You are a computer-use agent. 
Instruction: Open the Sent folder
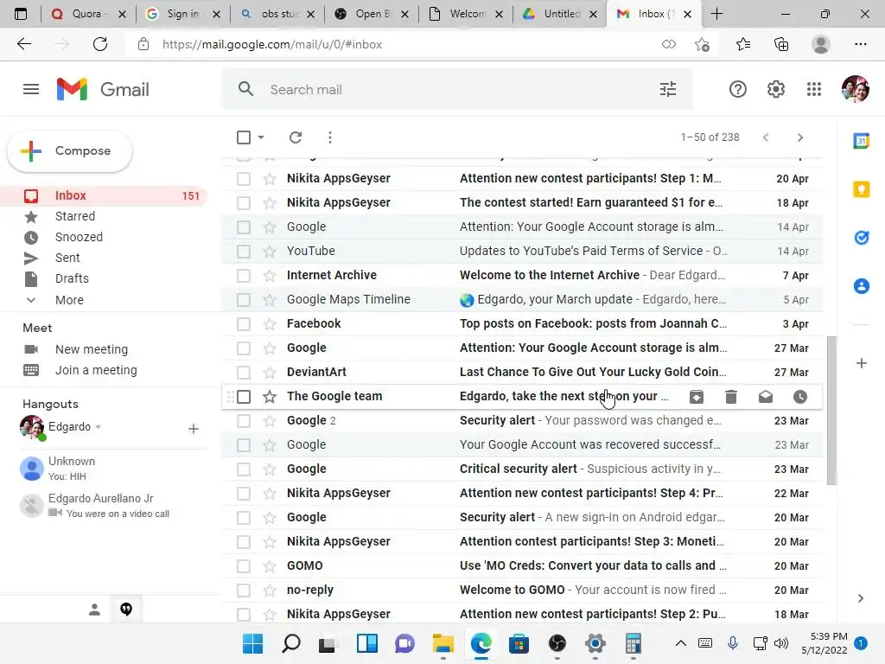[x=67, y=258]
